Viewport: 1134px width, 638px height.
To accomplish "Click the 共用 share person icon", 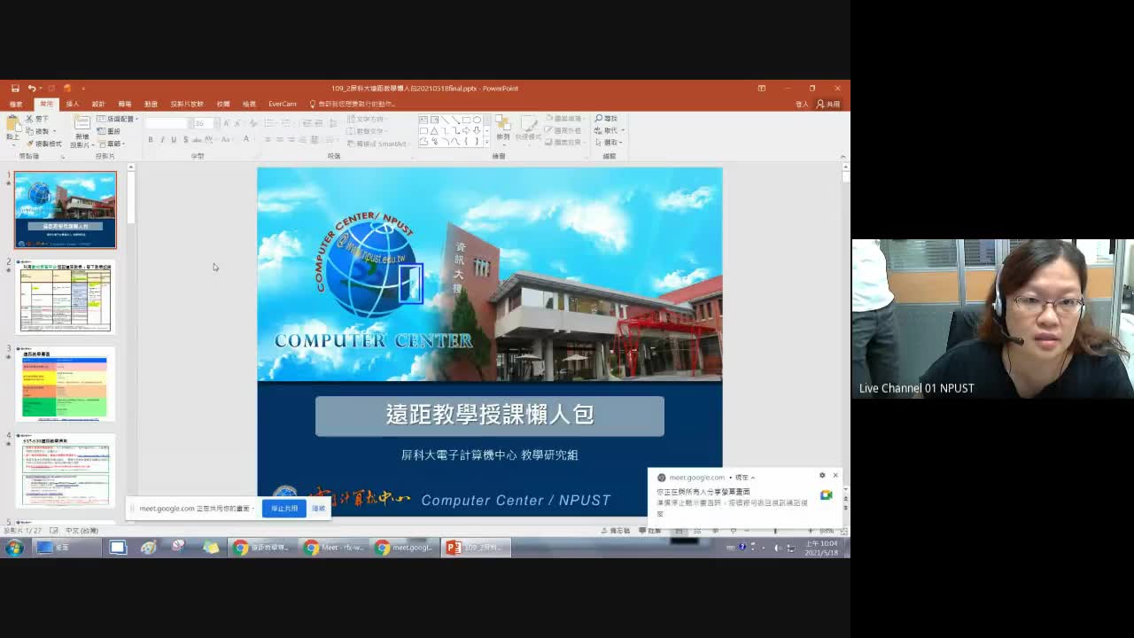I will [828, 105].
